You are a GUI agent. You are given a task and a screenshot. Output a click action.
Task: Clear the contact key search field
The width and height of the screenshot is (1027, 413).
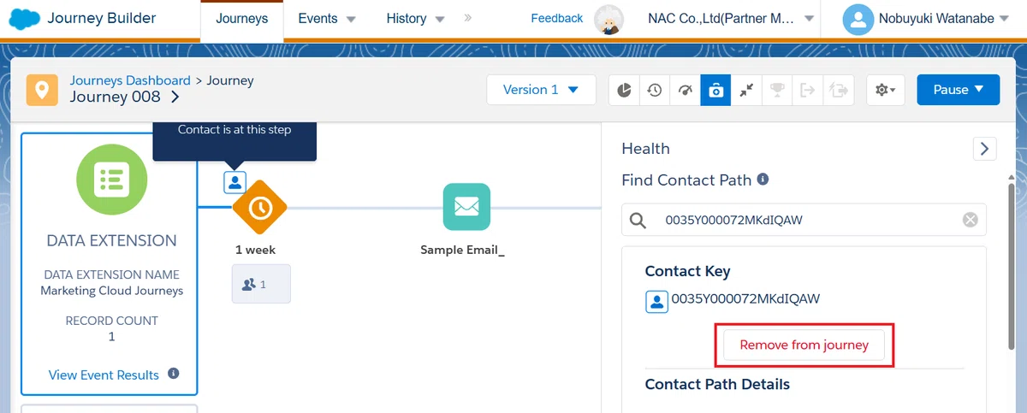tap(970, 220)
